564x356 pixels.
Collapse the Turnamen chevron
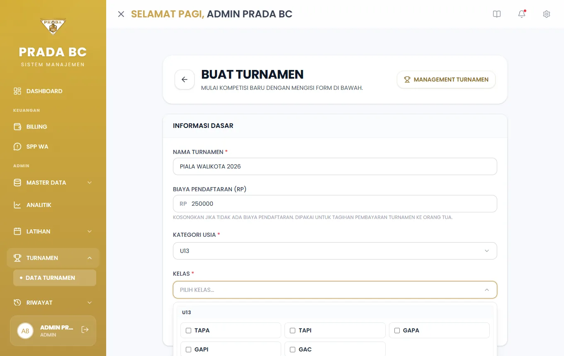coord(90,258)
